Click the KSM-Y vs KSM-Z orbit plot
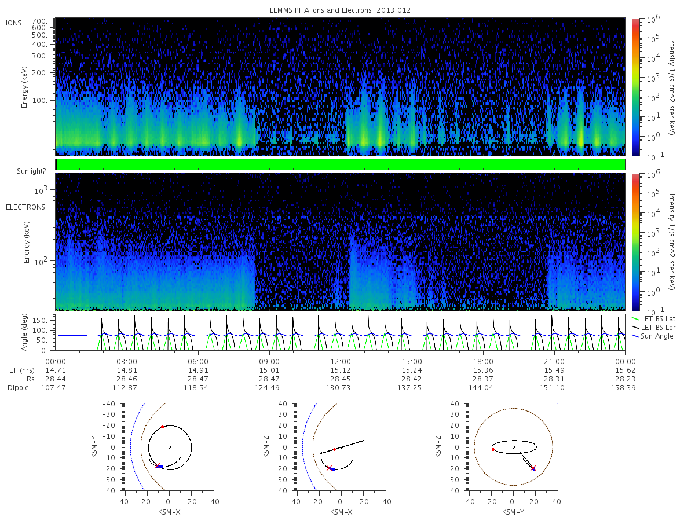Screen dimensions: 695x521 tap(513, 447)
